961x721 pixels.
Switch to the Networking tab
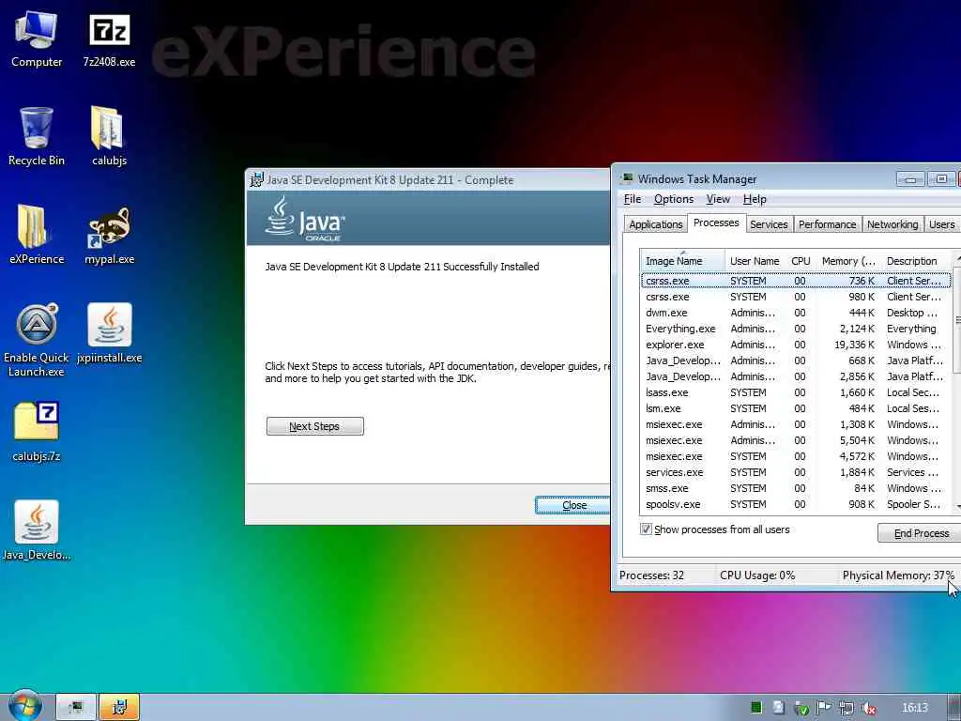(x=892, y=224)
